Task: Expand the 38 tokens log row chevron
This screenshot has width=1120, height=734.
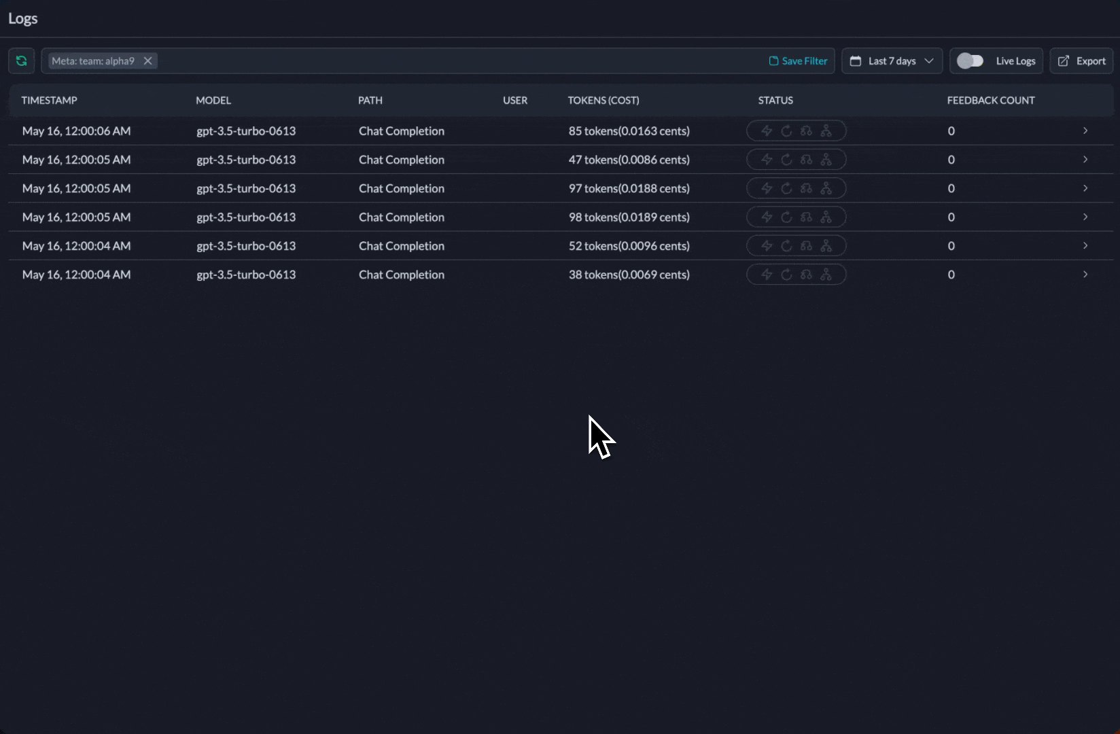Action: pyautogui.click(x=1085, y=275)
